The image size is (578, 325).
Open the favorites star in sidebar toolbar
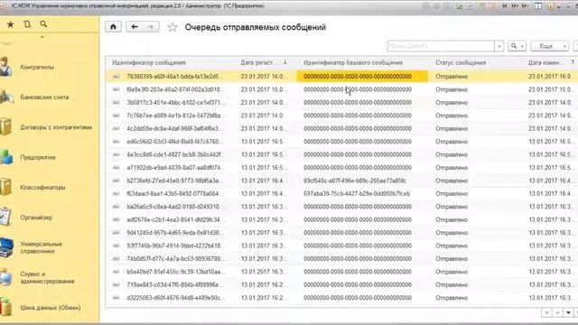[10, 24]
